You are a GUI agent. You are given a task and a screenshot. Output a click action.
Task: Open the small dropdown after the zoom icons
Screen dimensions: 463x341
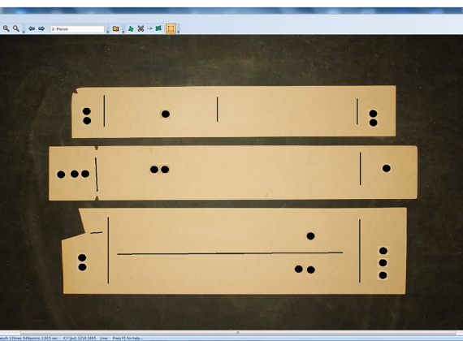click(24, 31)
